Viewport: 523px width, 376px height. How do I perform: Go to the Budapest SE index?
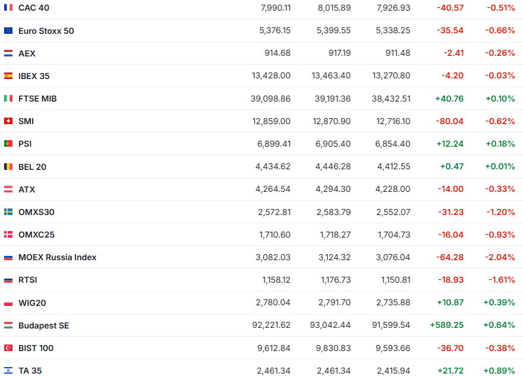[43, 326]
